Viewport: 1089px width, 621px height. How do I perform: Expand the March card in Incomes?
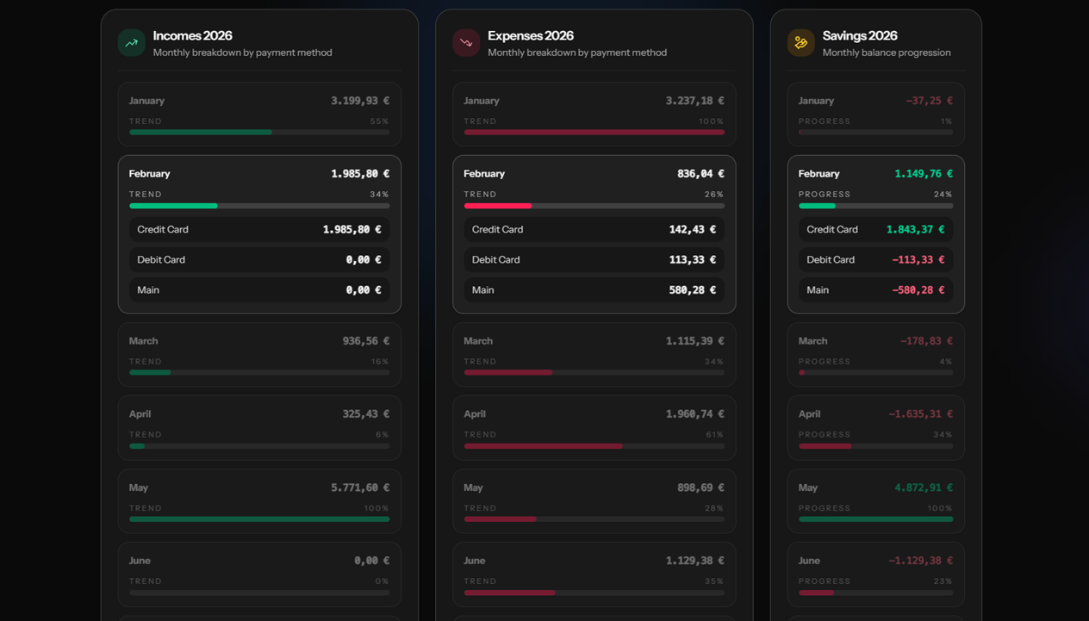point(259,355)
